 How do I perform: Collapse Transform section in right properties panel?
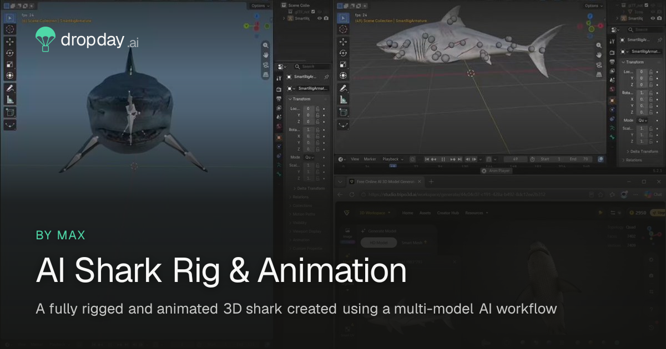[633, 62]
